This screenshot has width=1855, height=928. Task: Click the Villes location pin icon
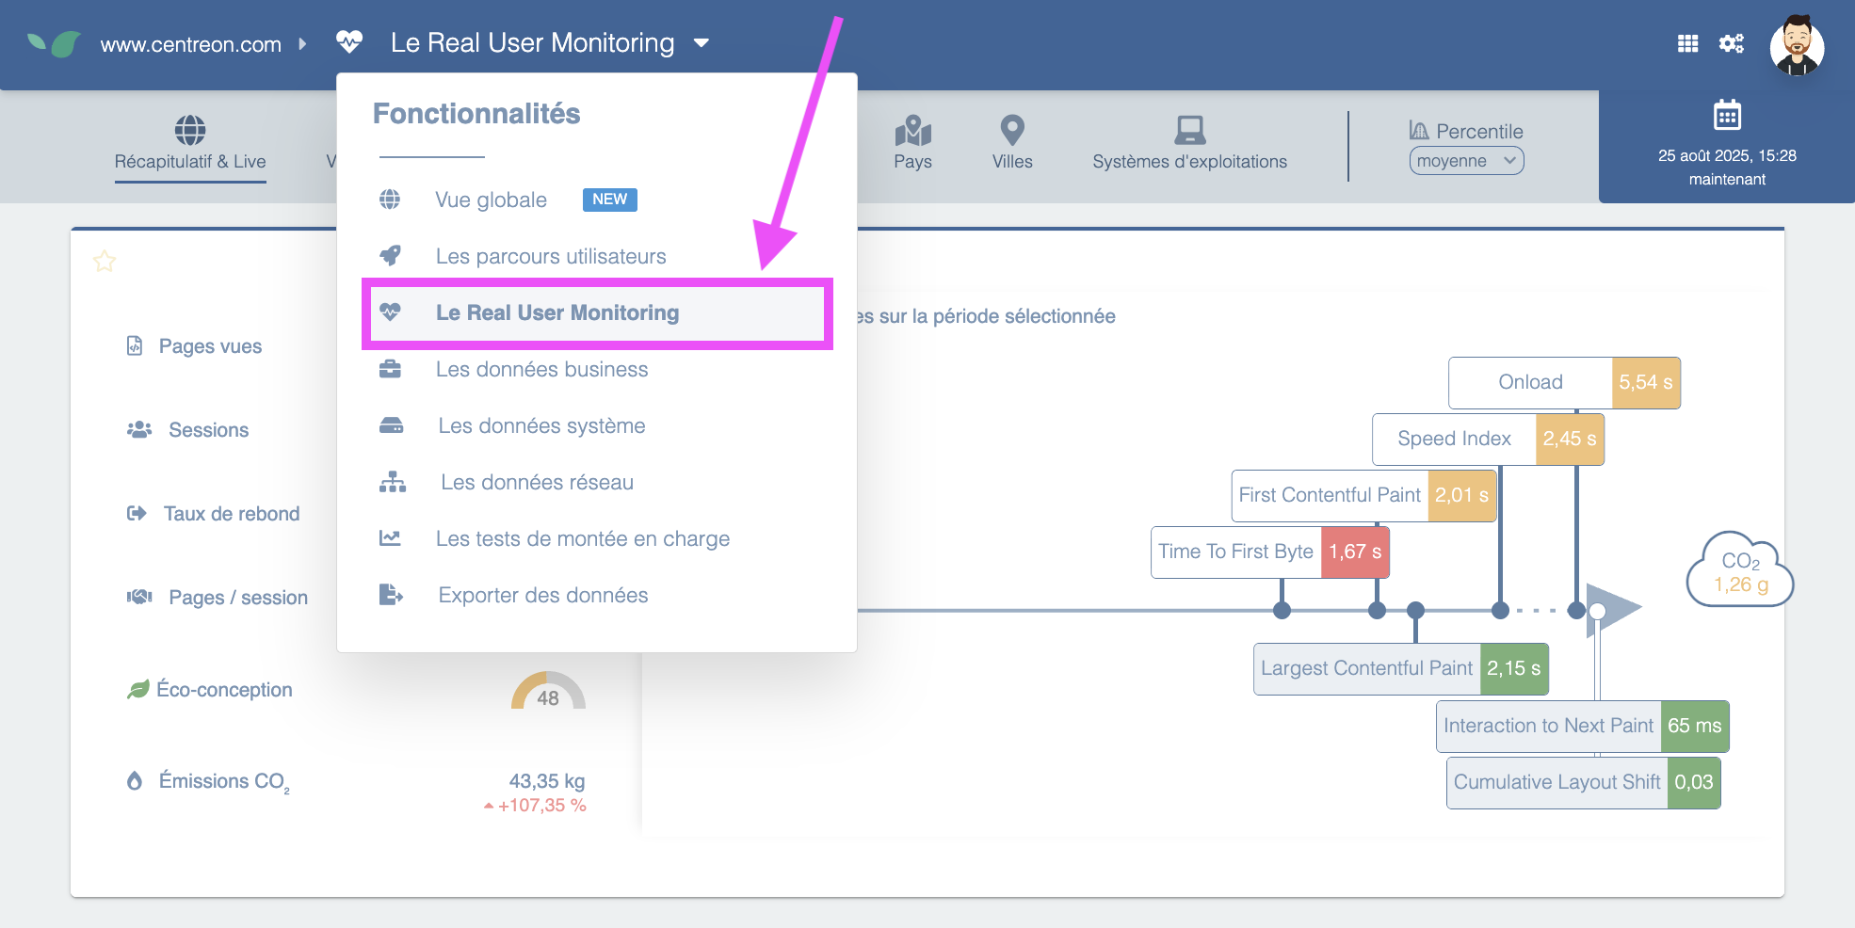coord(1011,130)
